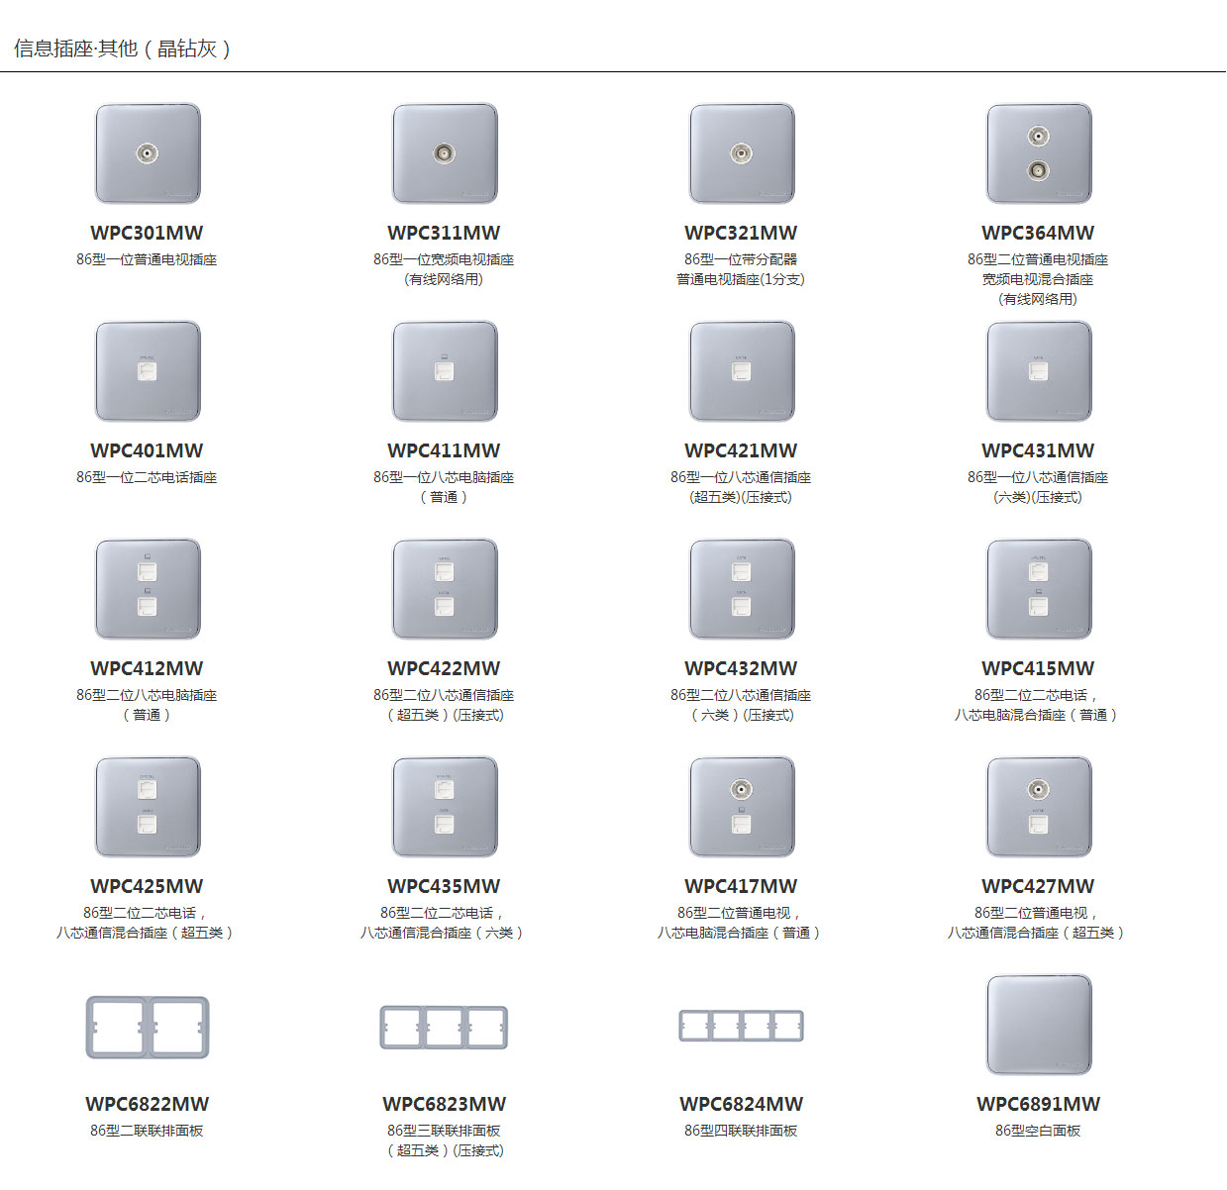Open the WPC6891MW blank panel image
Screen dimensions: 1227x1190
click(x=1039, y=1026)
